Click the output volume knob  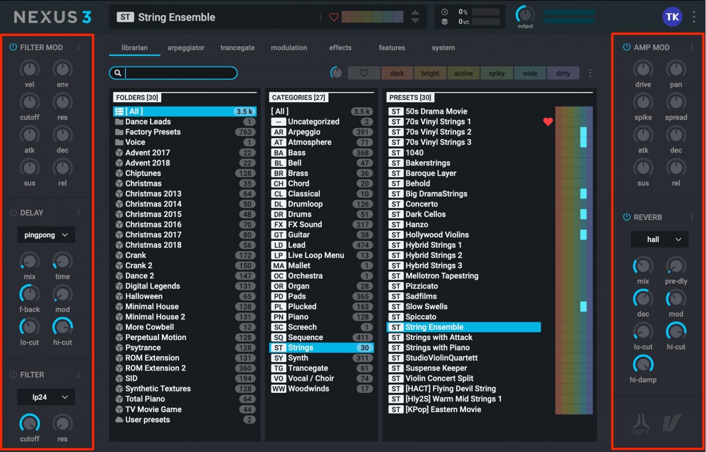pyautogui.click(x=525, y=15)
